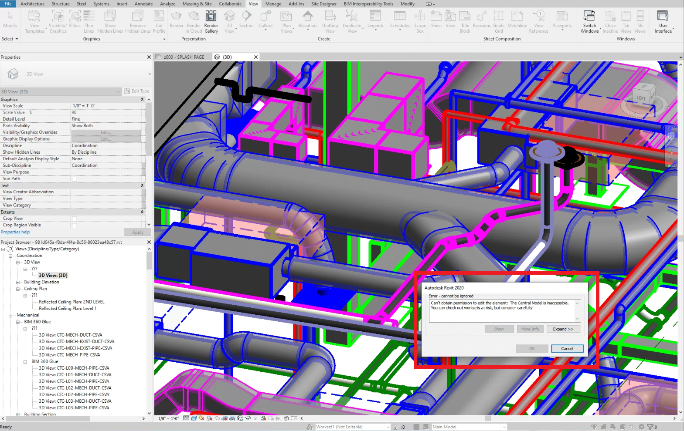Select the Section view tool

click(x=246, y=20)
